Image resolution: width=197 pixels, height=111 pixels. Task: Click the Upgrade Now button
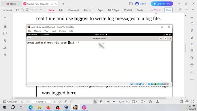(162, 4)
